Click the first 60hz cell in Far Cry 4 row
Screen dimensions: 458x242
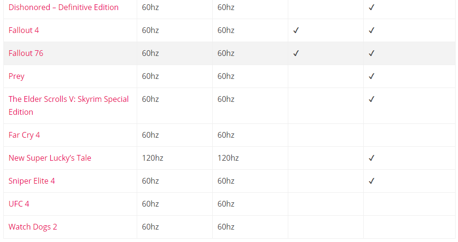pos(151,135)
